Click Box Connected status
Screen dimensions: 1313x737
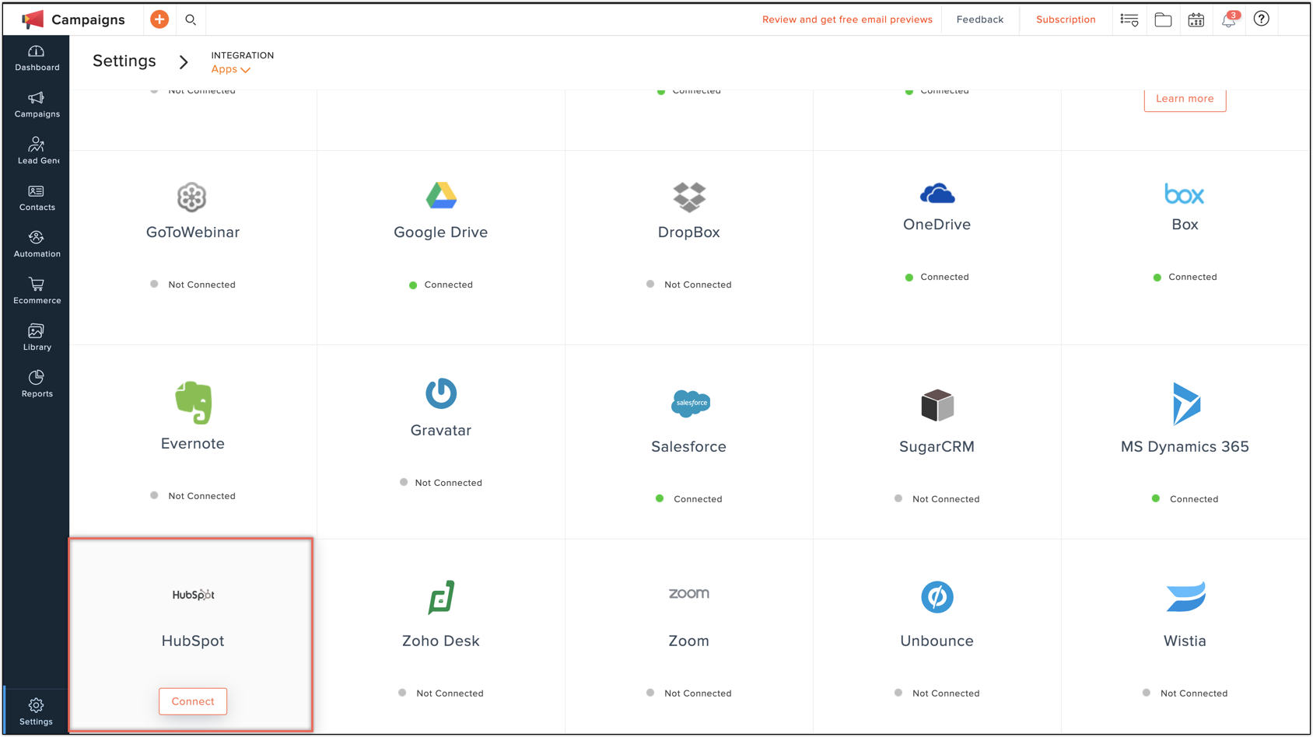[1185, 277]
